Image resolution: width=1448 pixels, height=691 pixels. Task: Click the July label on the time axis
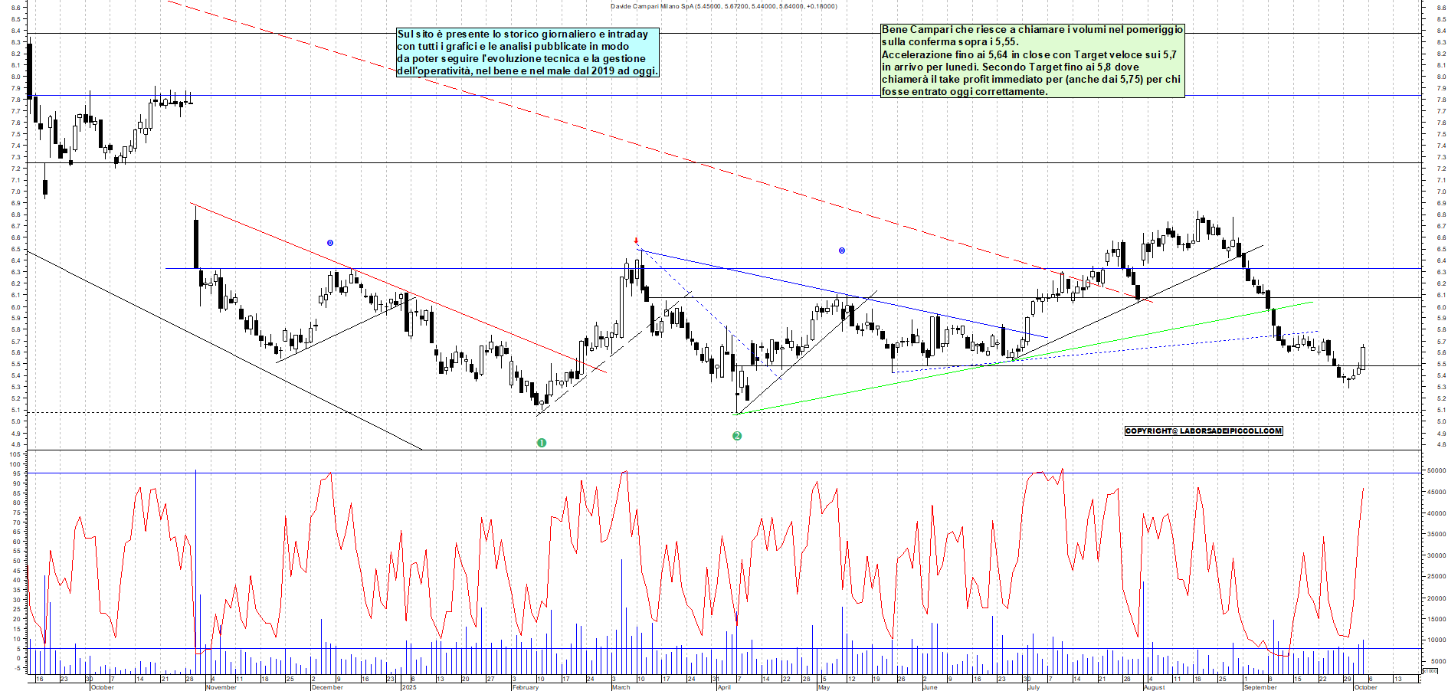1034,687
